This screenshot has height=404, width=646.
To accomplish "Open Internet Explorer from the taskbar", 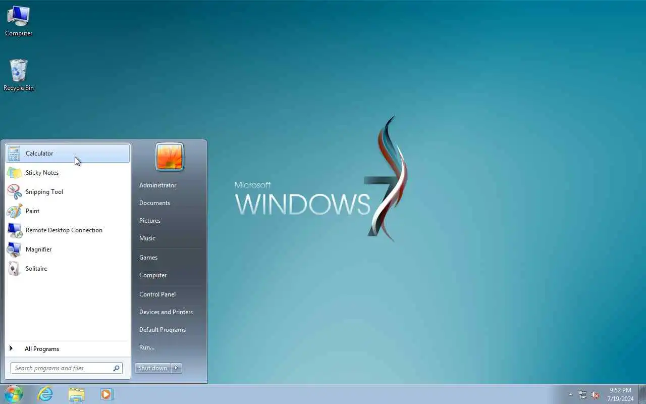I will 45,394.
